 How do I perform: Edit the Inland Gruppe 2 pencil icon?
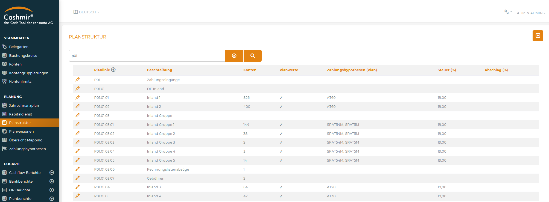(x=78, y=133)
